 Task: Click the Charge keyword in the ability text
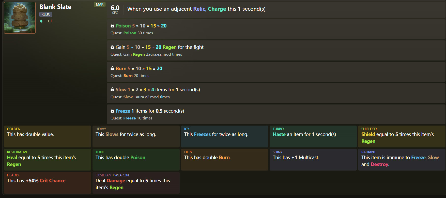(217, 9)
